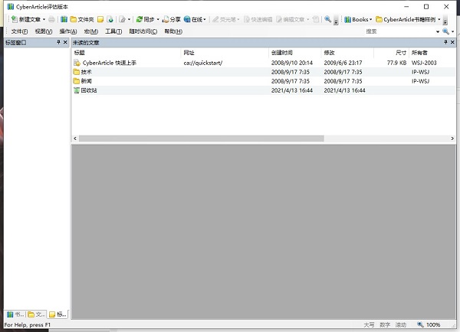Click the list scrollbar's left arrow

tap(75, 138)
